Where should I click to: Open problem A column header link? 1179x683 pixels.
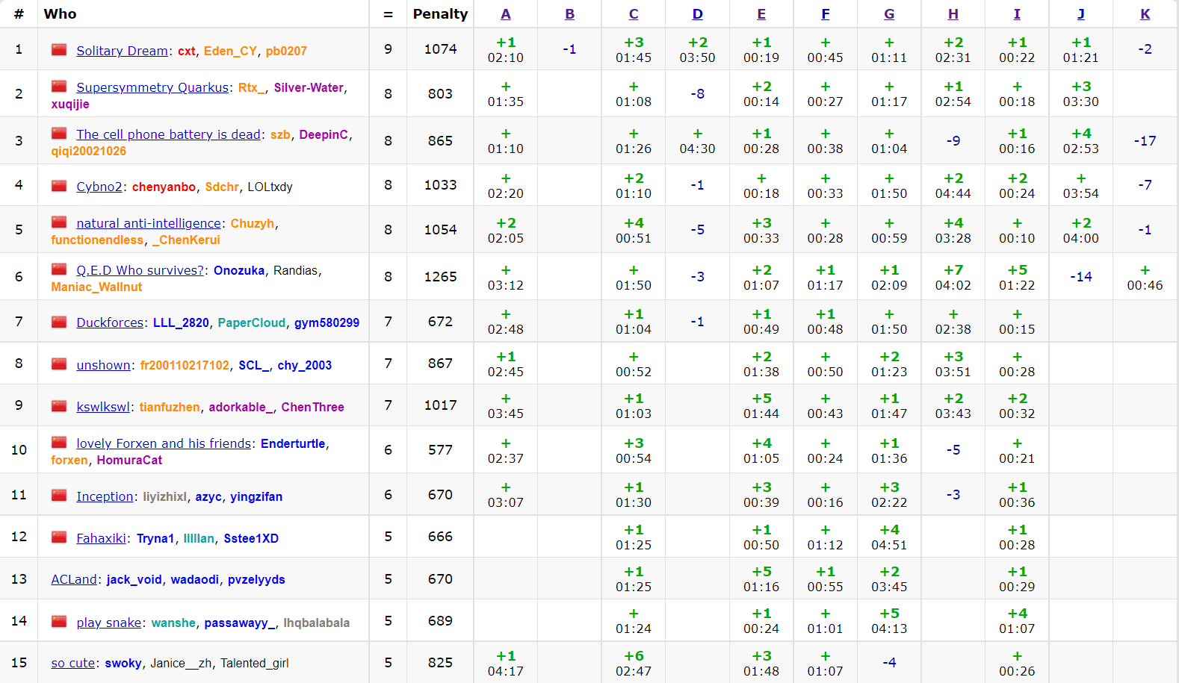[506, 14]
